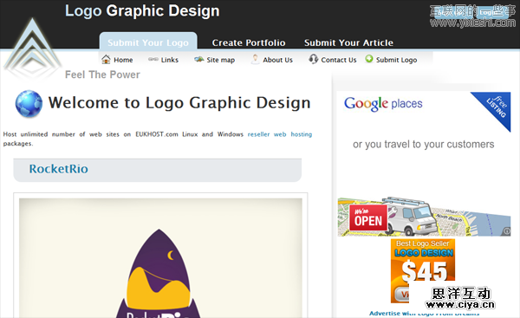Open the Submit Your Article tab

pyautogui.click(x=348, y=42)
